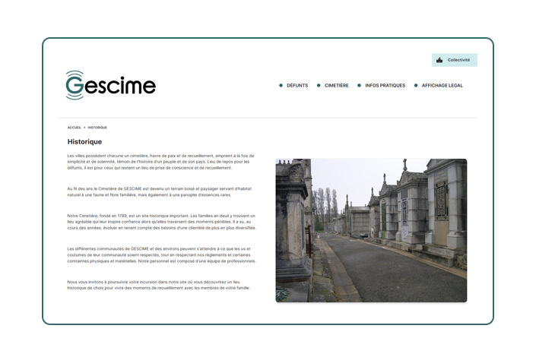Click the paragraph starting 'Les différentes communautés'
The height and width of the screenshot is (357, 536).
tap(163, 254)
